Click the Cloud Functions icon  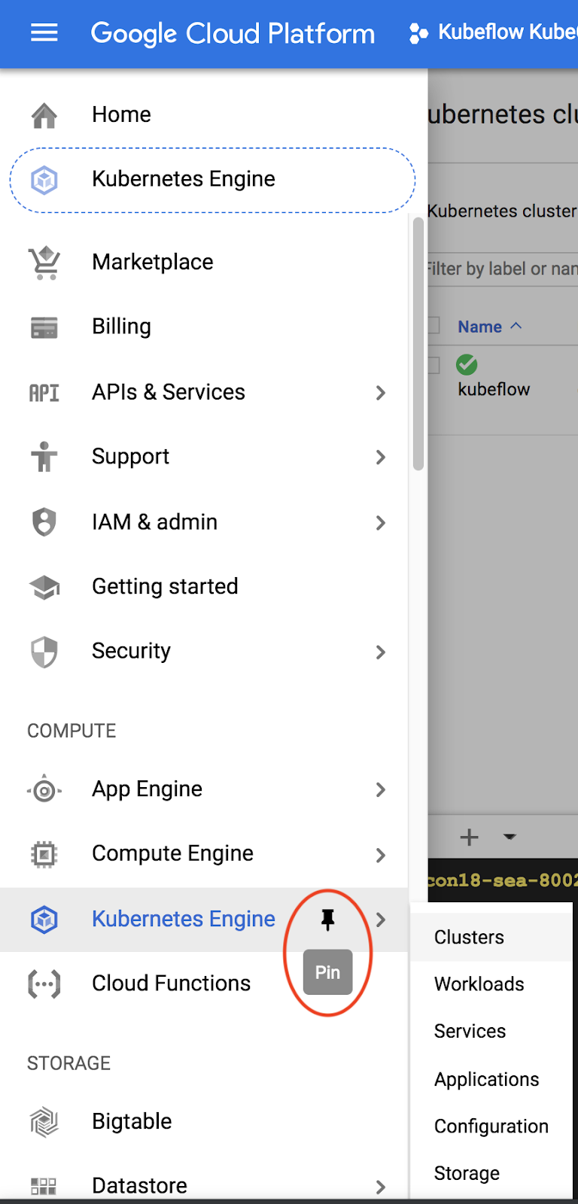[44, 984]
